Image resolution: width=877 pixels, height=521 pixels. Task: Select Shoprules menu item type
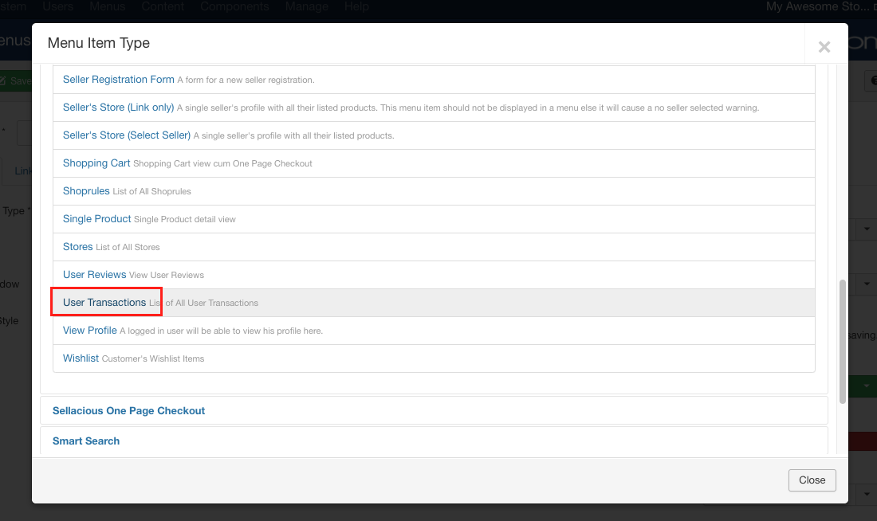point(86,191)
